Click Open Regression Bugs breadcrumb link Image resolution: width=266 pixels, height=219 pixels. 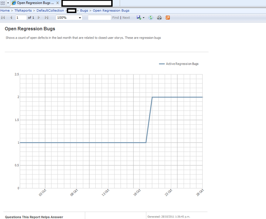pos(111,11)
